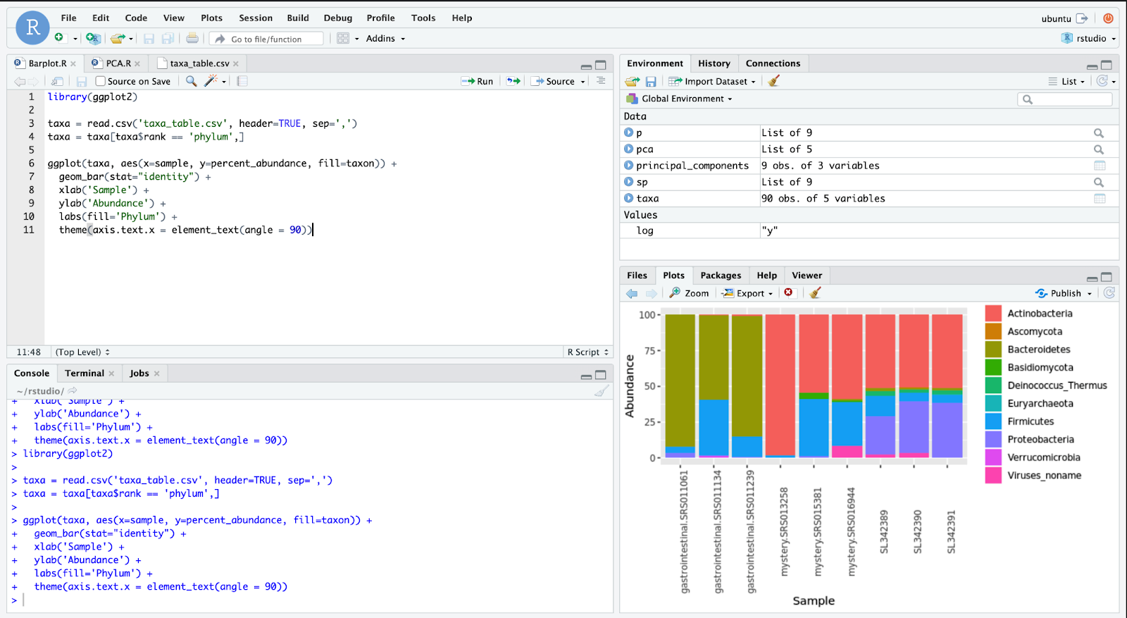Close the Jobs tab

click(156, 373)
